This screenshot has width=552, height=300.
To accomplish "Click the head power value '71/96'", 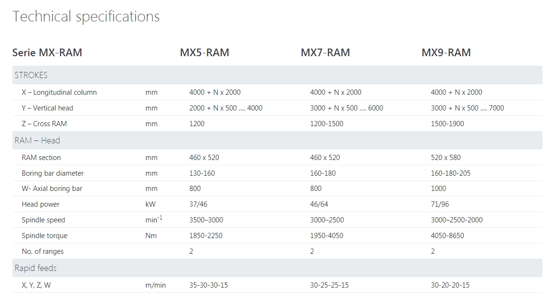I will pos(440,204).
